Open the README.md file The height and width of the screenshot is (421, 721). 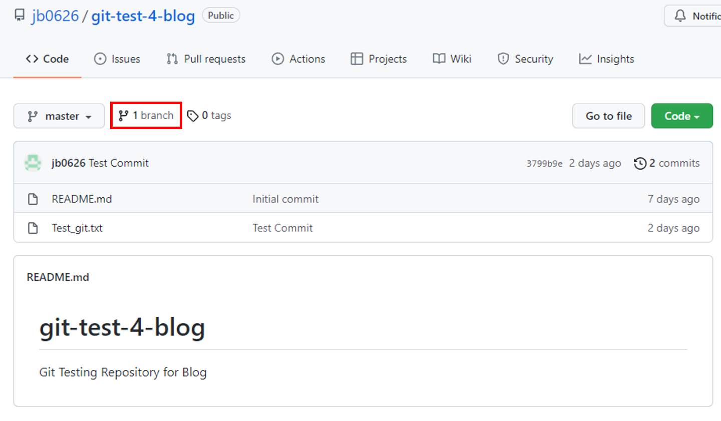82,199
